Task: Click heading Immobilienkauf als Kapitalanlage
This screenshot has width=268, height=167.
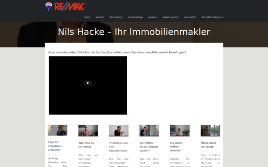Action: tap(119, 147)
